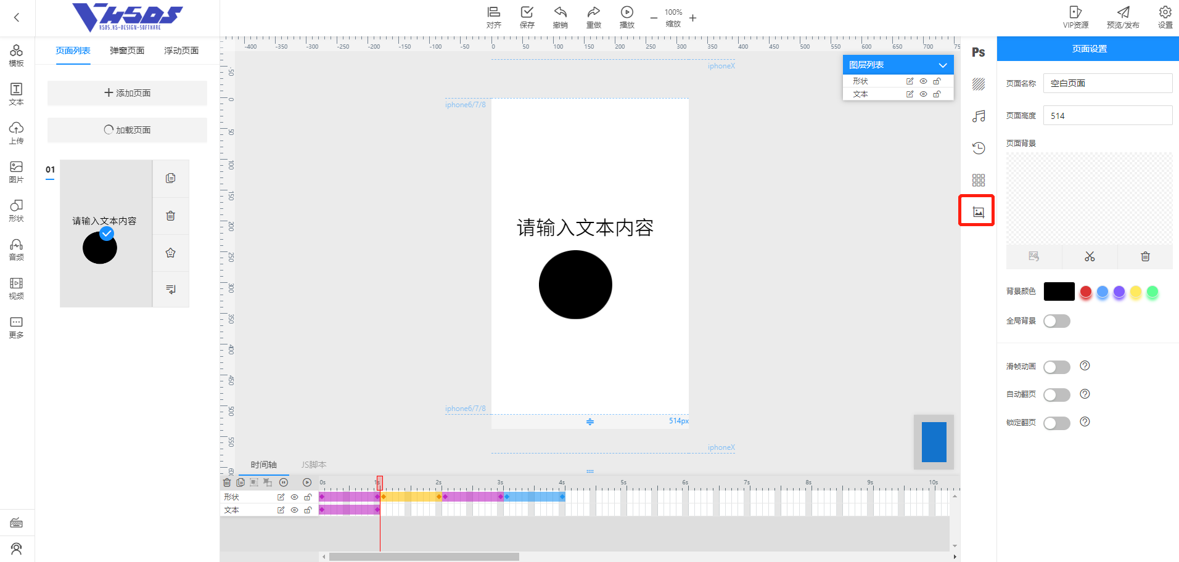Image resolution: width=1179 pixels, height=562 pixels.
Task: Switch to 页面列表 tab
Action: 73,51
